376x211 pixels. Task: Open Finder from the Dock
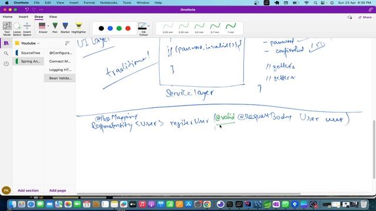pos(12,204)
